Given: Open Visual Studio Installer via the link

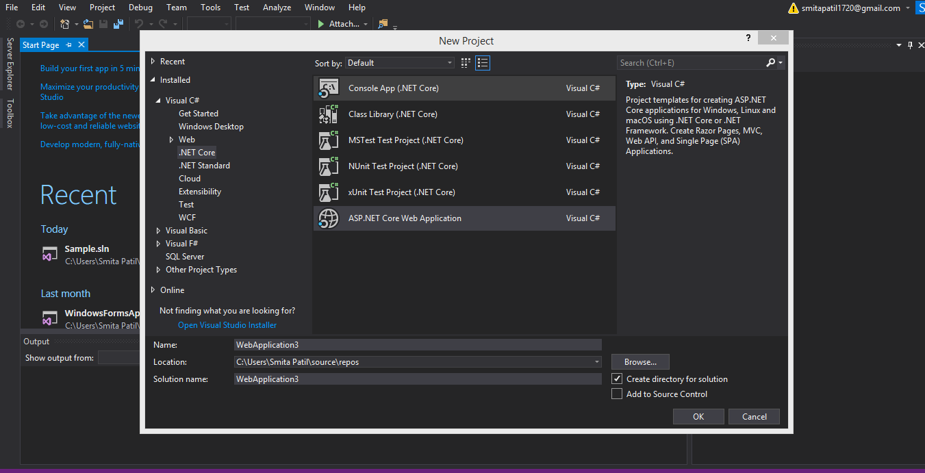Looking at the screenshot, I should [227, 324].
